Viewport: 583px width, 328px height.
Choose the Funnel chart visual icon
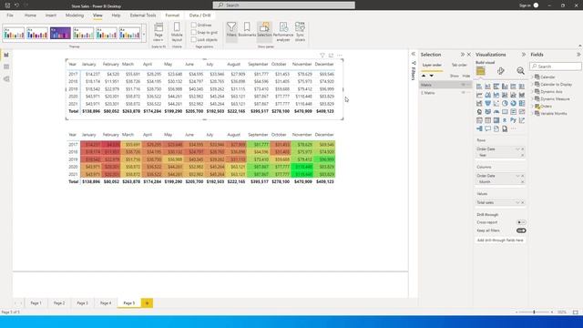(487, 103)
